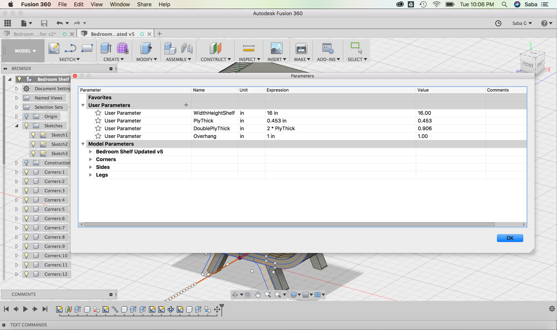
Task: Toggle favorite star for PlyThick parameter
Action: (98, 121)
